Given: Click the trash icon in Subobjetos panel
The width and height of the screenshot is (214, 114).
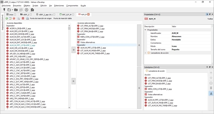Looking at the screenshot, I should (x=211, y=88).
